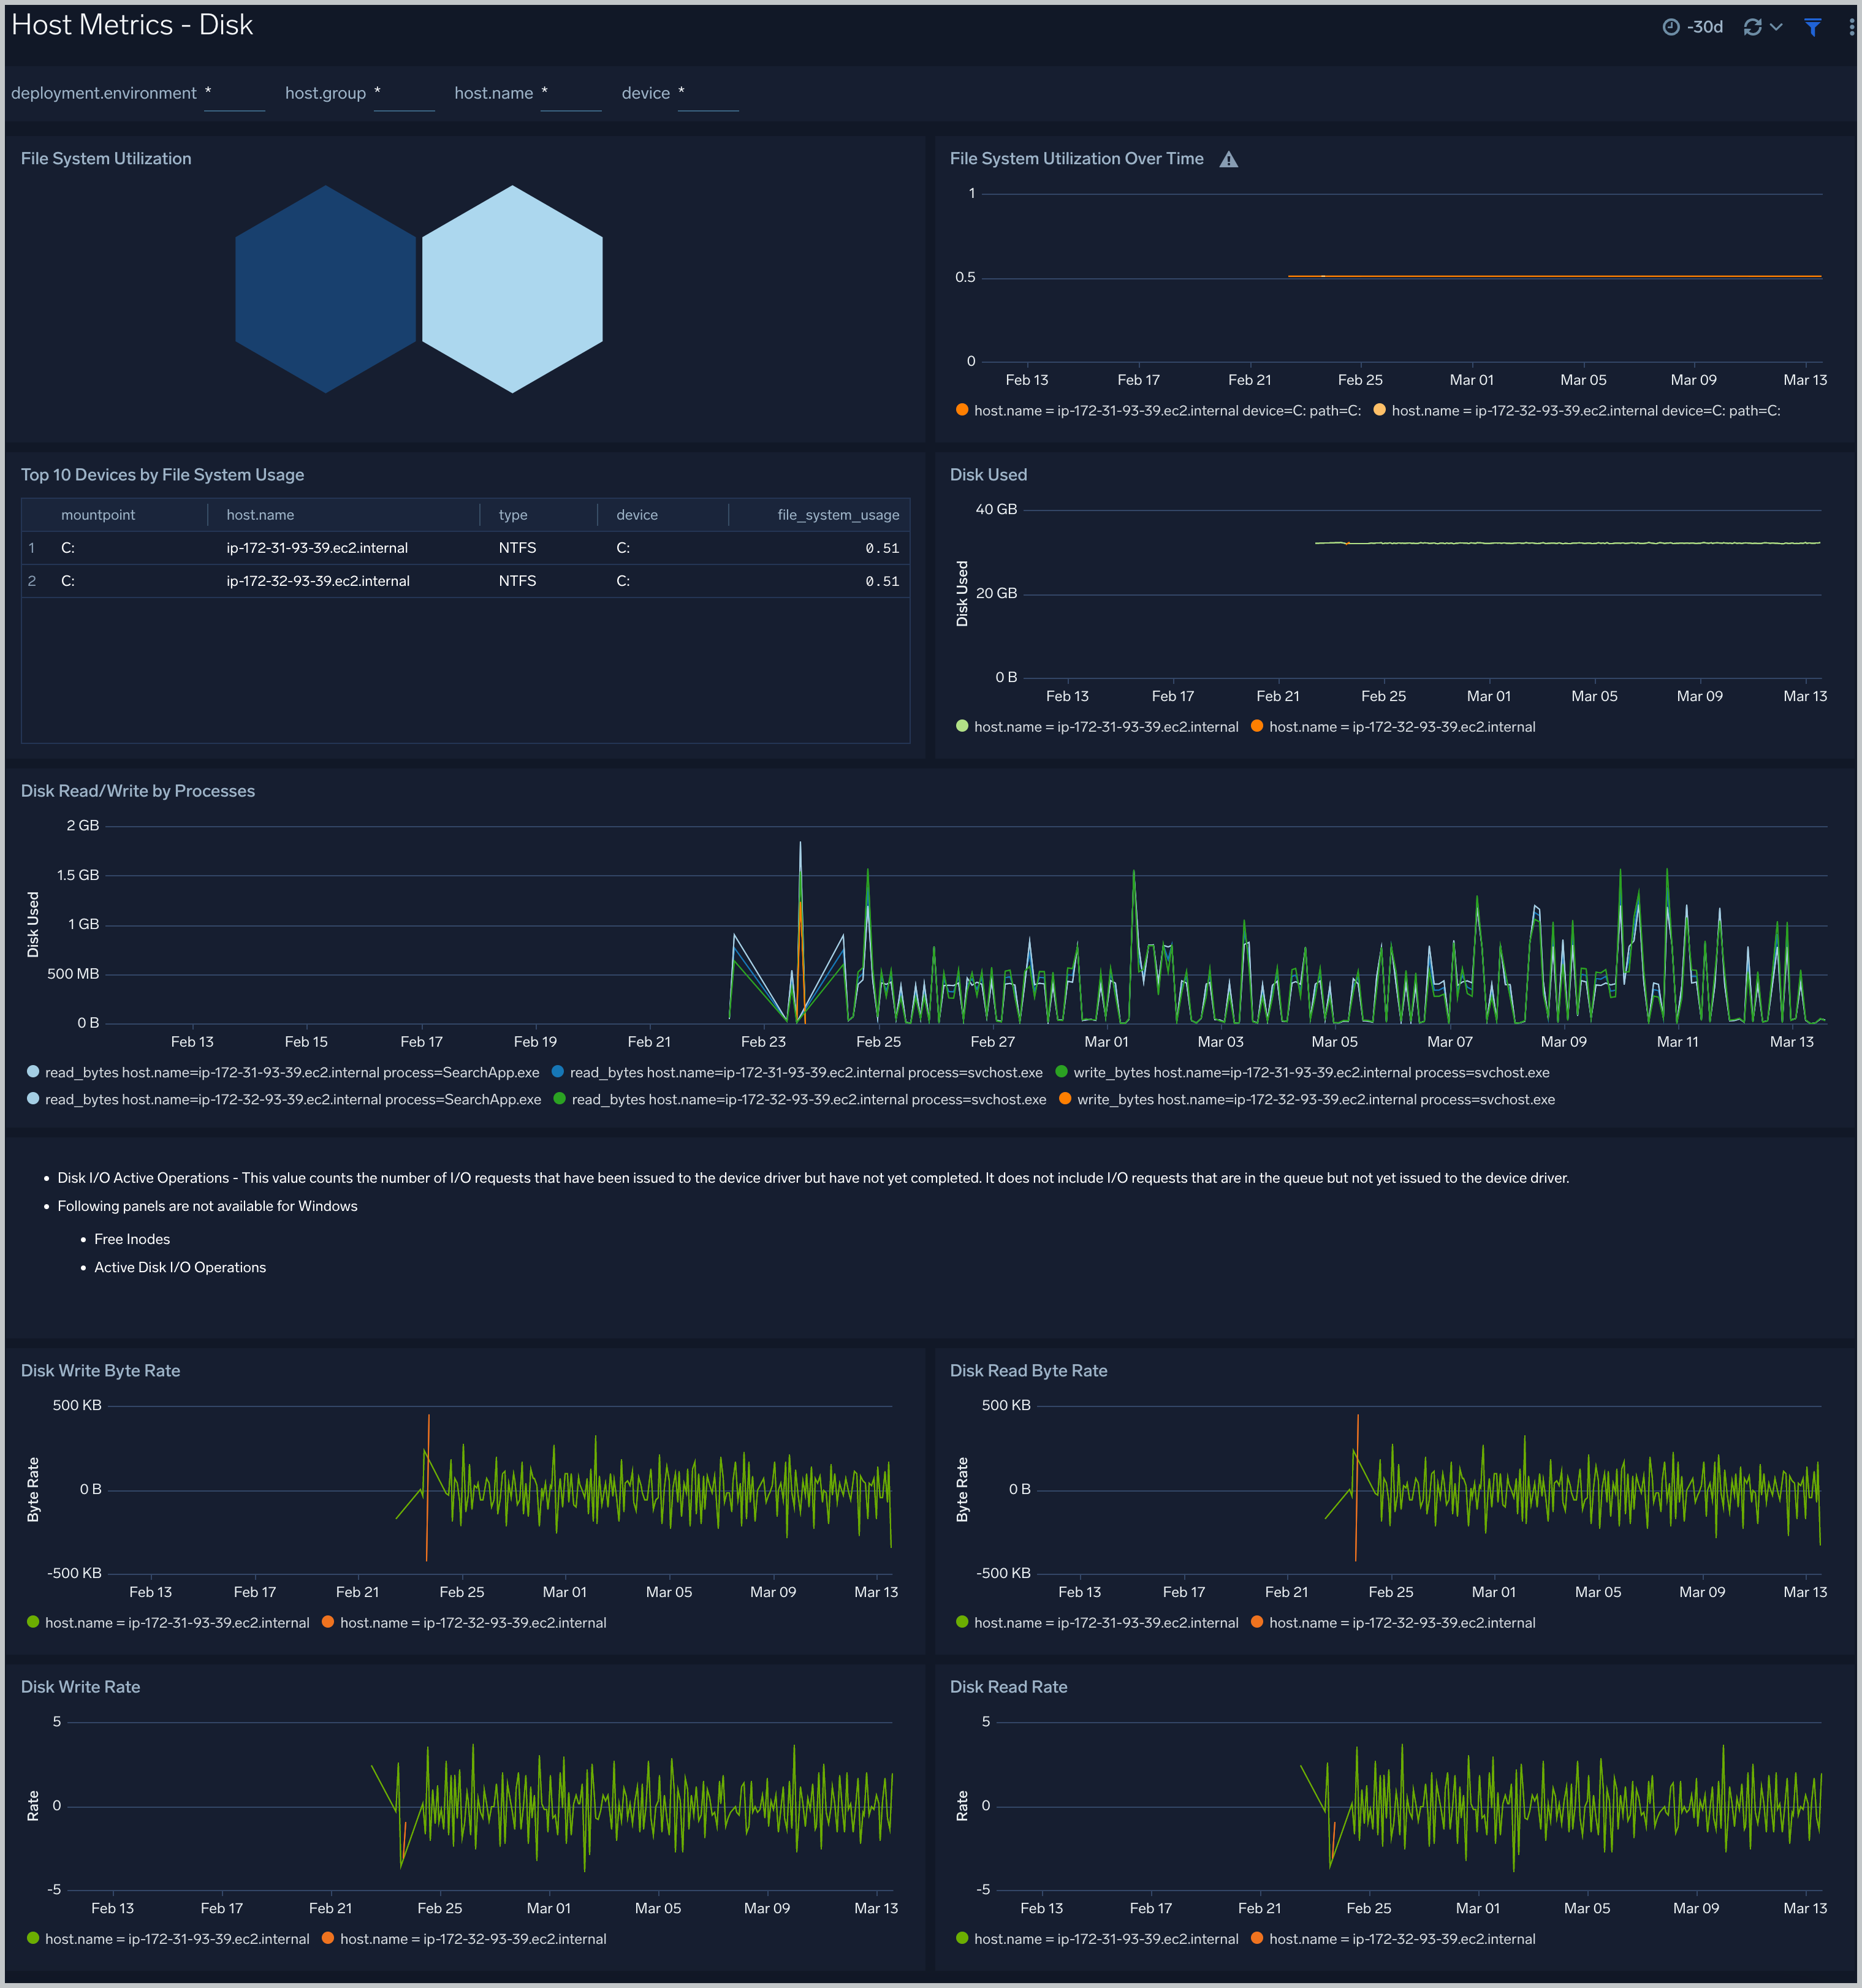Edit the device filter field
This screenshot has width=1862, height=1988.
708,93
